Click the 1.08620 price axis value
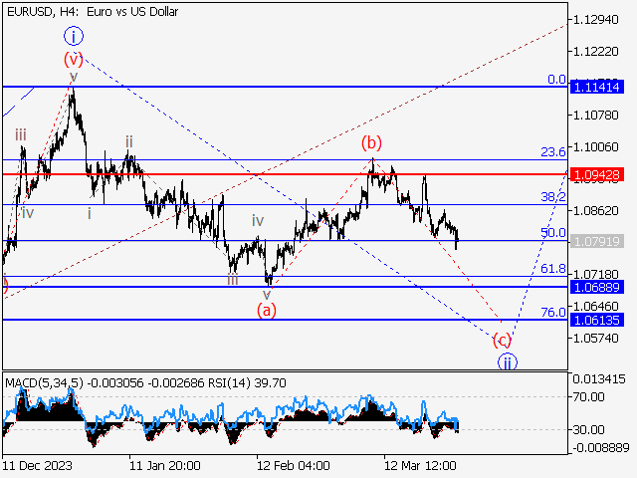The height and width of the screenshot is (478, 637). (595, 210)
